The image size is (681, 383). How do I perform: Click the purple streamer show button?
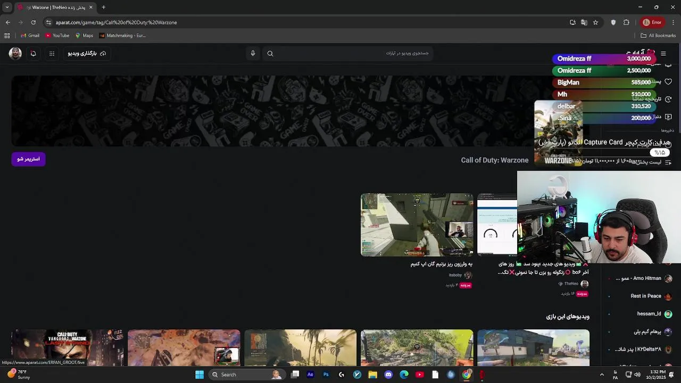click(x=28, y=159)
